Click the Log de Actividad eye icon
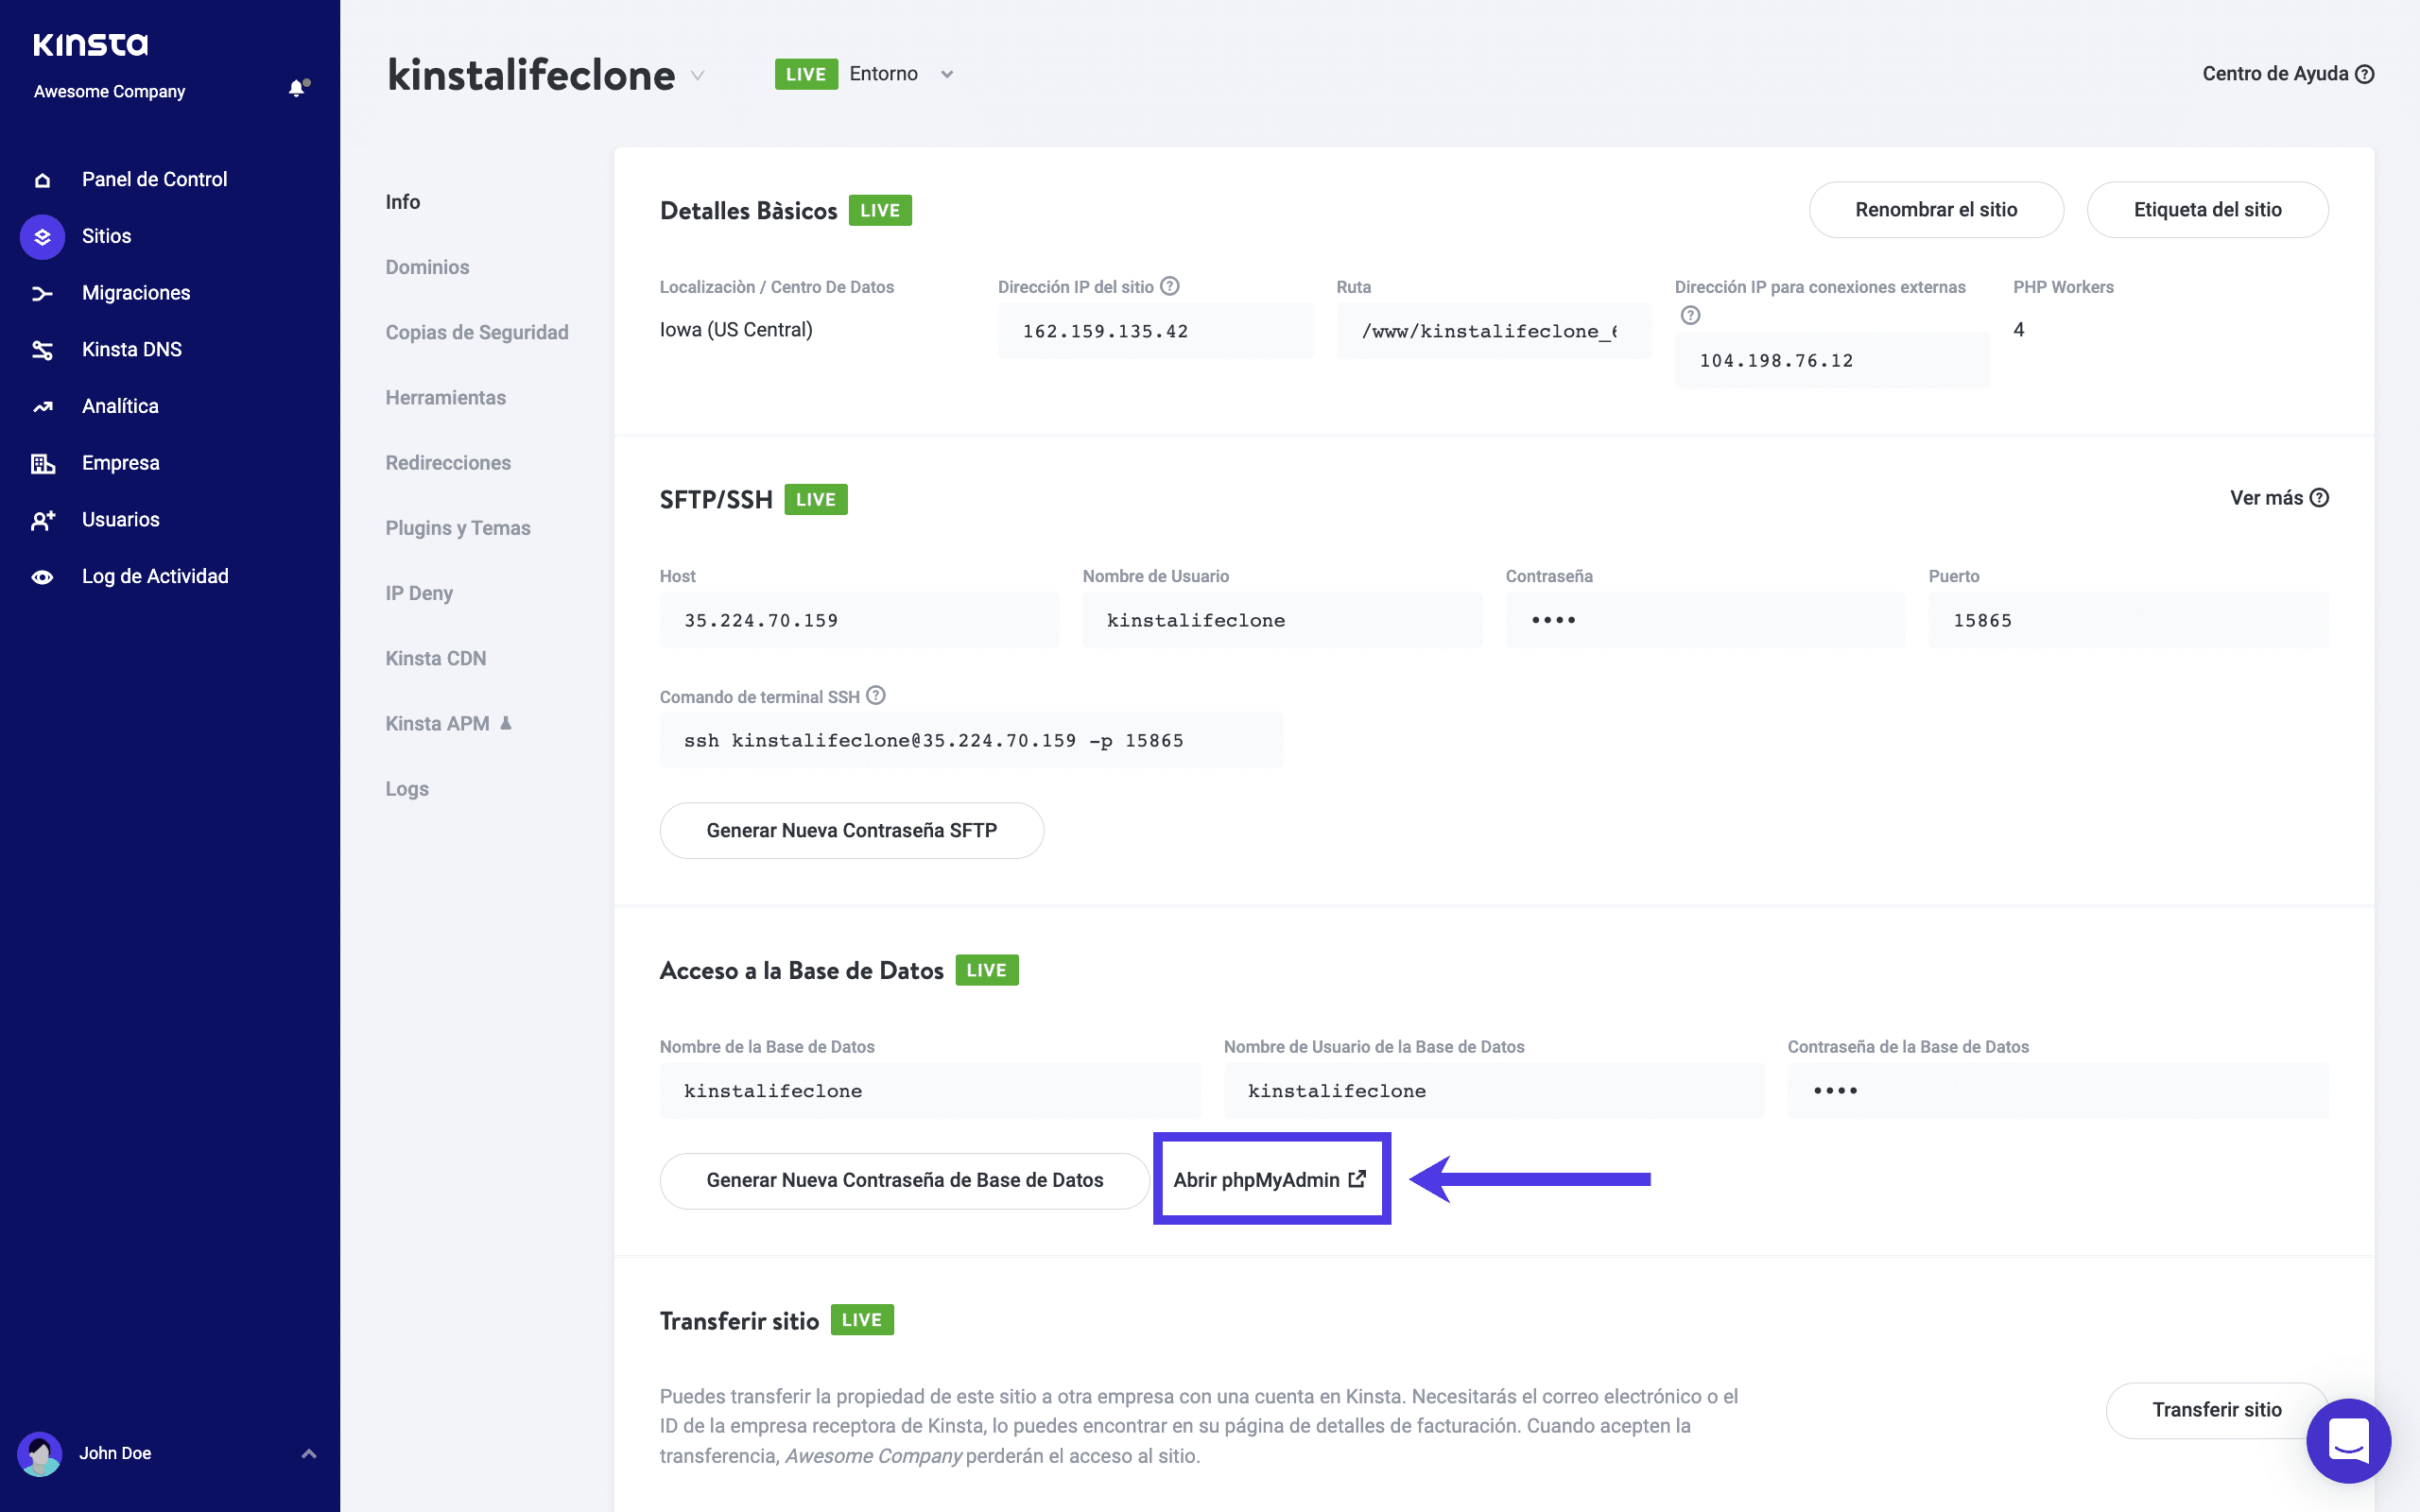 42,577
